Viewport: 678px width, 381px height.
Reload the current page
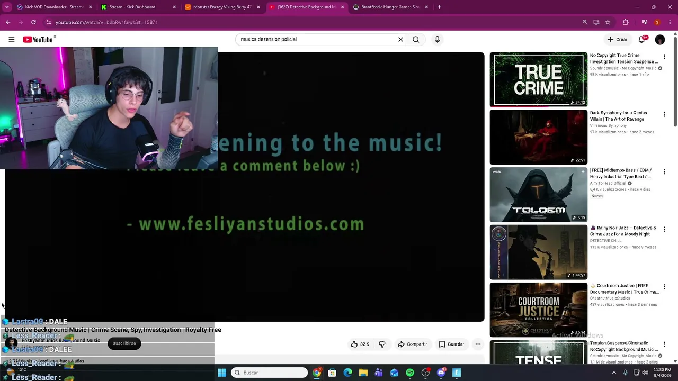33,22
